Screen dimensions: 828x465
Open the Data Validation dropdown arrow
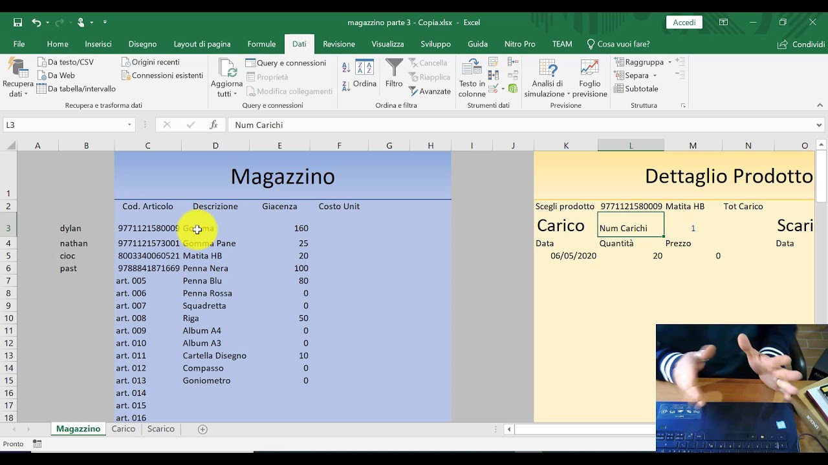[x=503, y=88]
